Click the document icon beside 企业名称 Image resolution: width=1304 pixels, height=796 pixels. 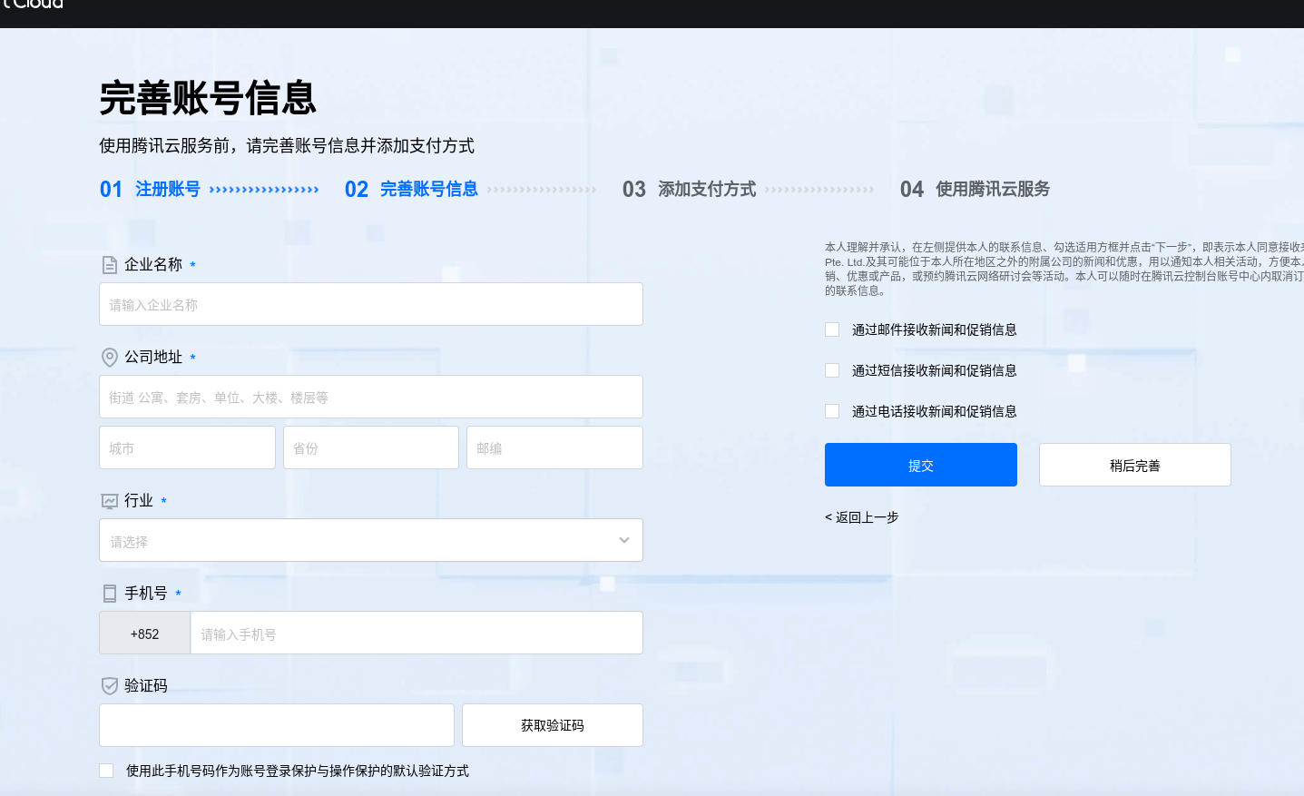[110, 265]
